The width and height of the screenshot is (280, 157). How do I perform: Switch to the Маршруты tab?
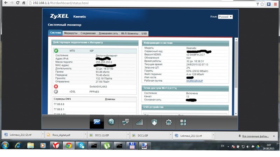(71, 33)
